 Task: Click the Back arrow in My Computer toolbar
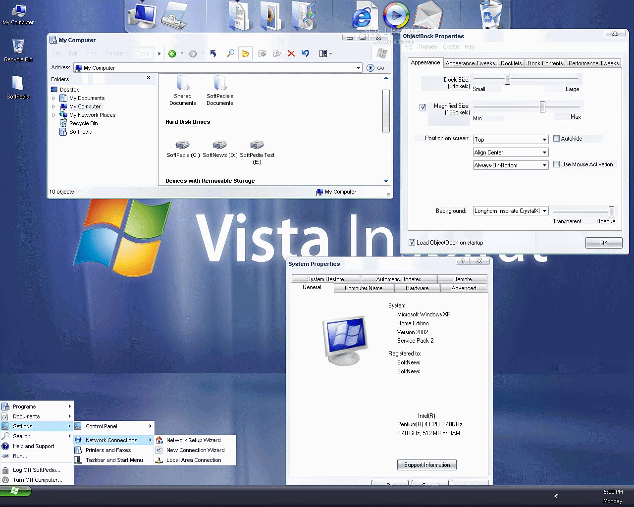click(172, 53)
